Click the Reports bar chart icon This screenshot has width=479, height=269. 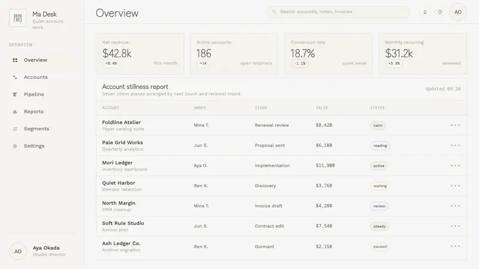[x=15, y=112]
